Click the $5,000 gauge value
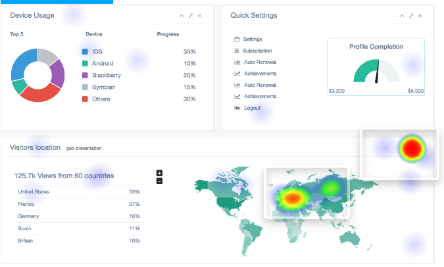This screenshot has width=444, height=267. [416, 91]
